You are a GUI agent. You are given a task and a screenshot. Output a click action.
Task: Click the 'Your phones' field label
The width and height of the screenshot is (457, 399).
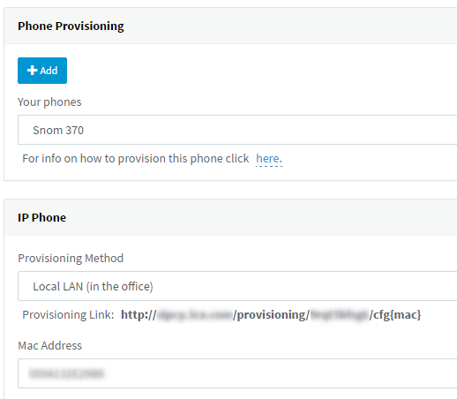pyautogui.click(x=49, y=102)
